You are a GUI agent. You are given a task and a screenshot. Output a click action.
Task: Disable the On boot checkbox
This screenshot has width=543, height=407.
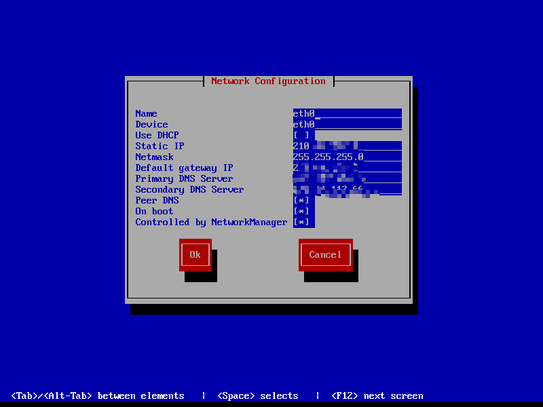[x=301, y=211]
